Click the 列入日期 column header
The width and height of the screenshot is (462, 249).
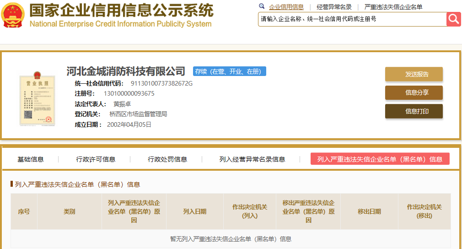click(195, 211)
